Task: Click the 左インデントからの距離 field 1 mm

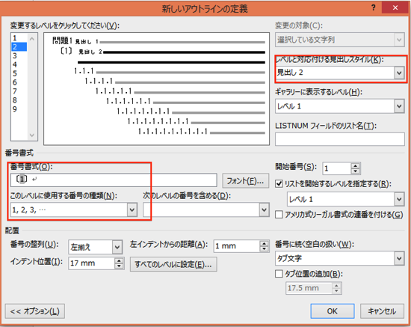Action: coord(237,246)
